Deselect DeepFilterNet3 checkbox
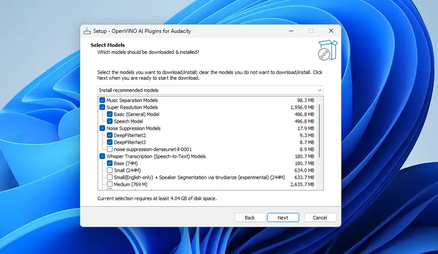 click(x=110, y=142)
